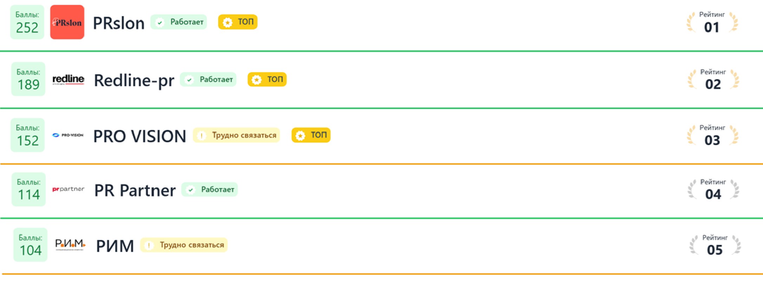This screenshot has width=763, height=281.
Task: Click the ТОП badge next to PRO VISION
Action: [311, 135]
